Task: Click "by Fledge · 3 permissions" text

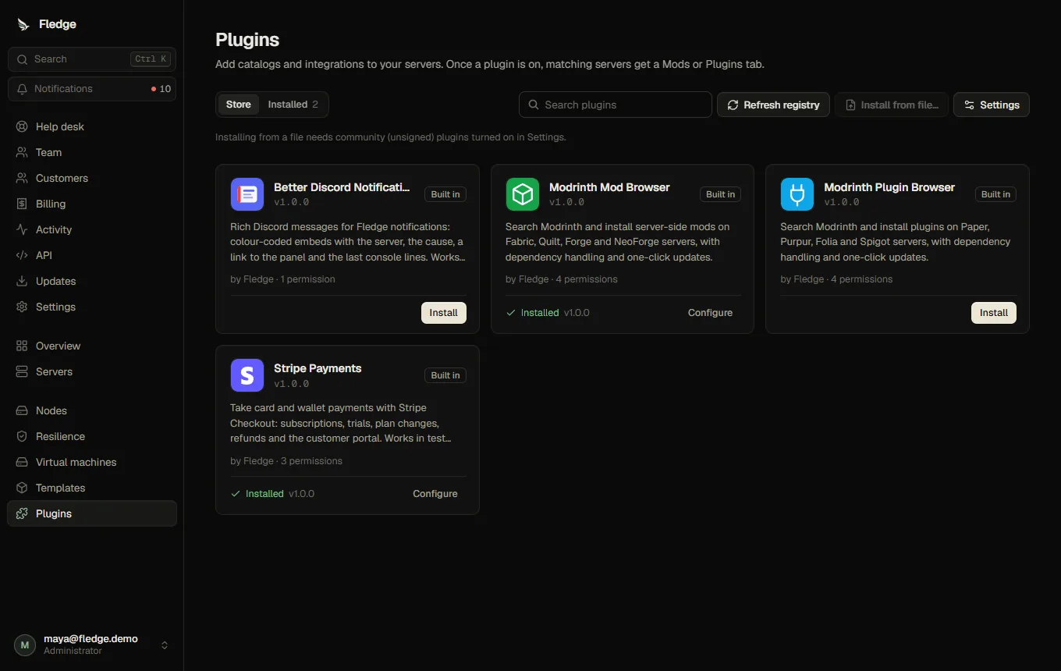Action: 286,461
